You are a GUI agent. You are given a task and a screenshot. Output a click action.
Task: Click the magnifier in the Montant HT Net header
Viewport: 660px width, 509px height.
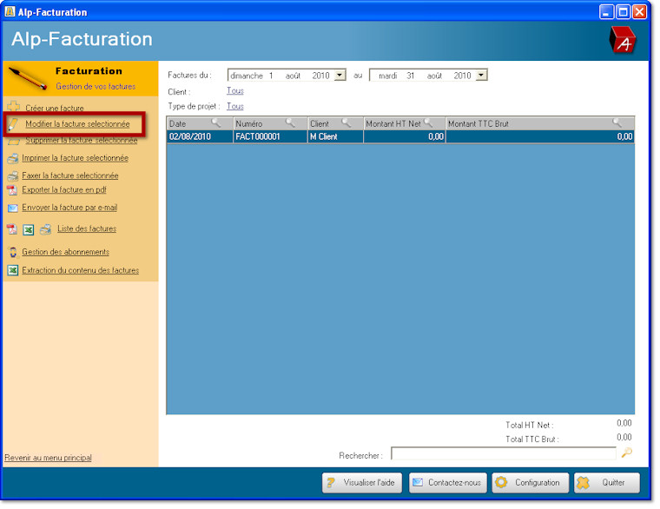tap(427, 124)
